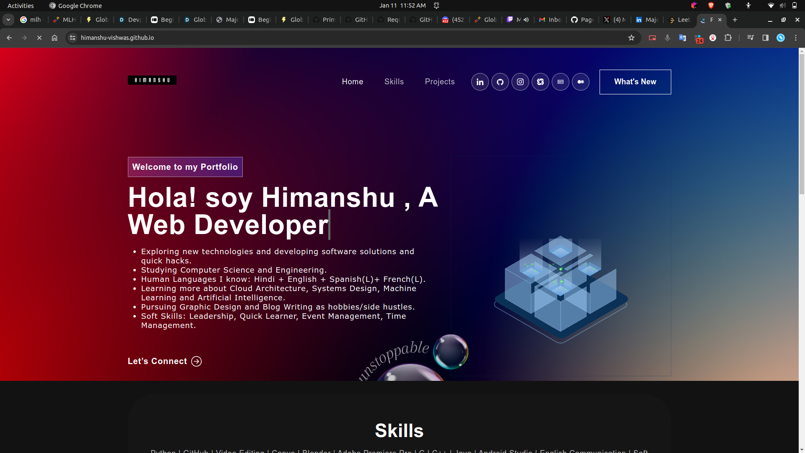Open the Activities overview
The height and width of the screenshot is (453, 805).
pyautogui.click(x=21, y=5)
